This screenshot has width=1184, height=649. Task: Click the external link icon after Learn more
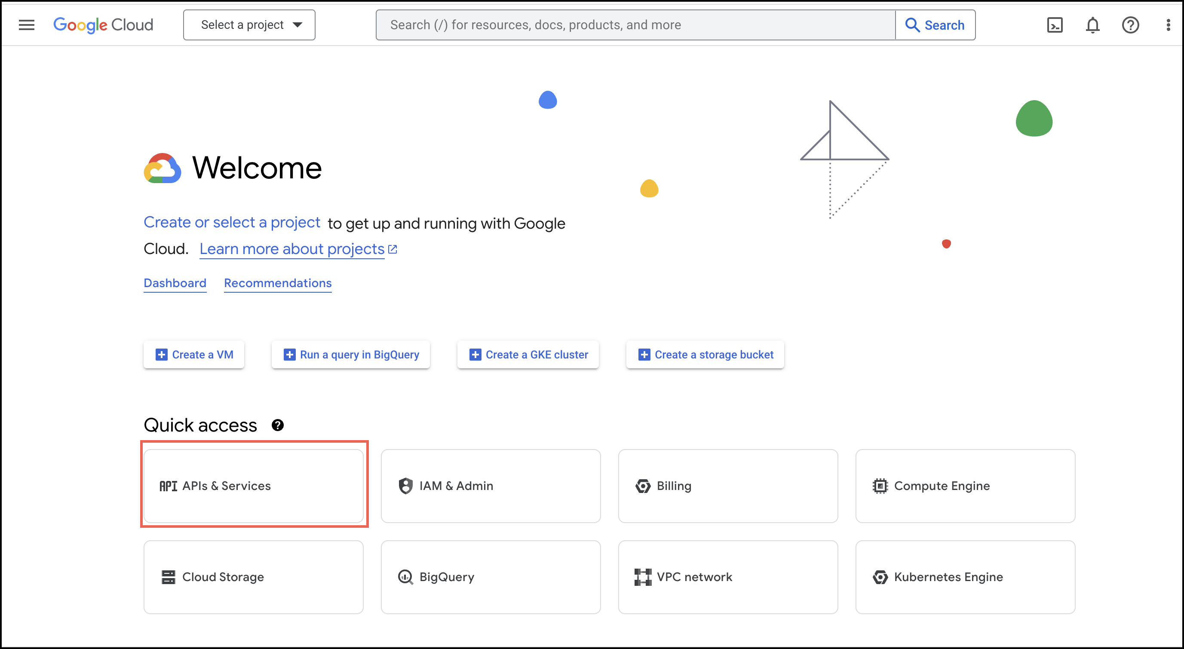coord(393,249)
